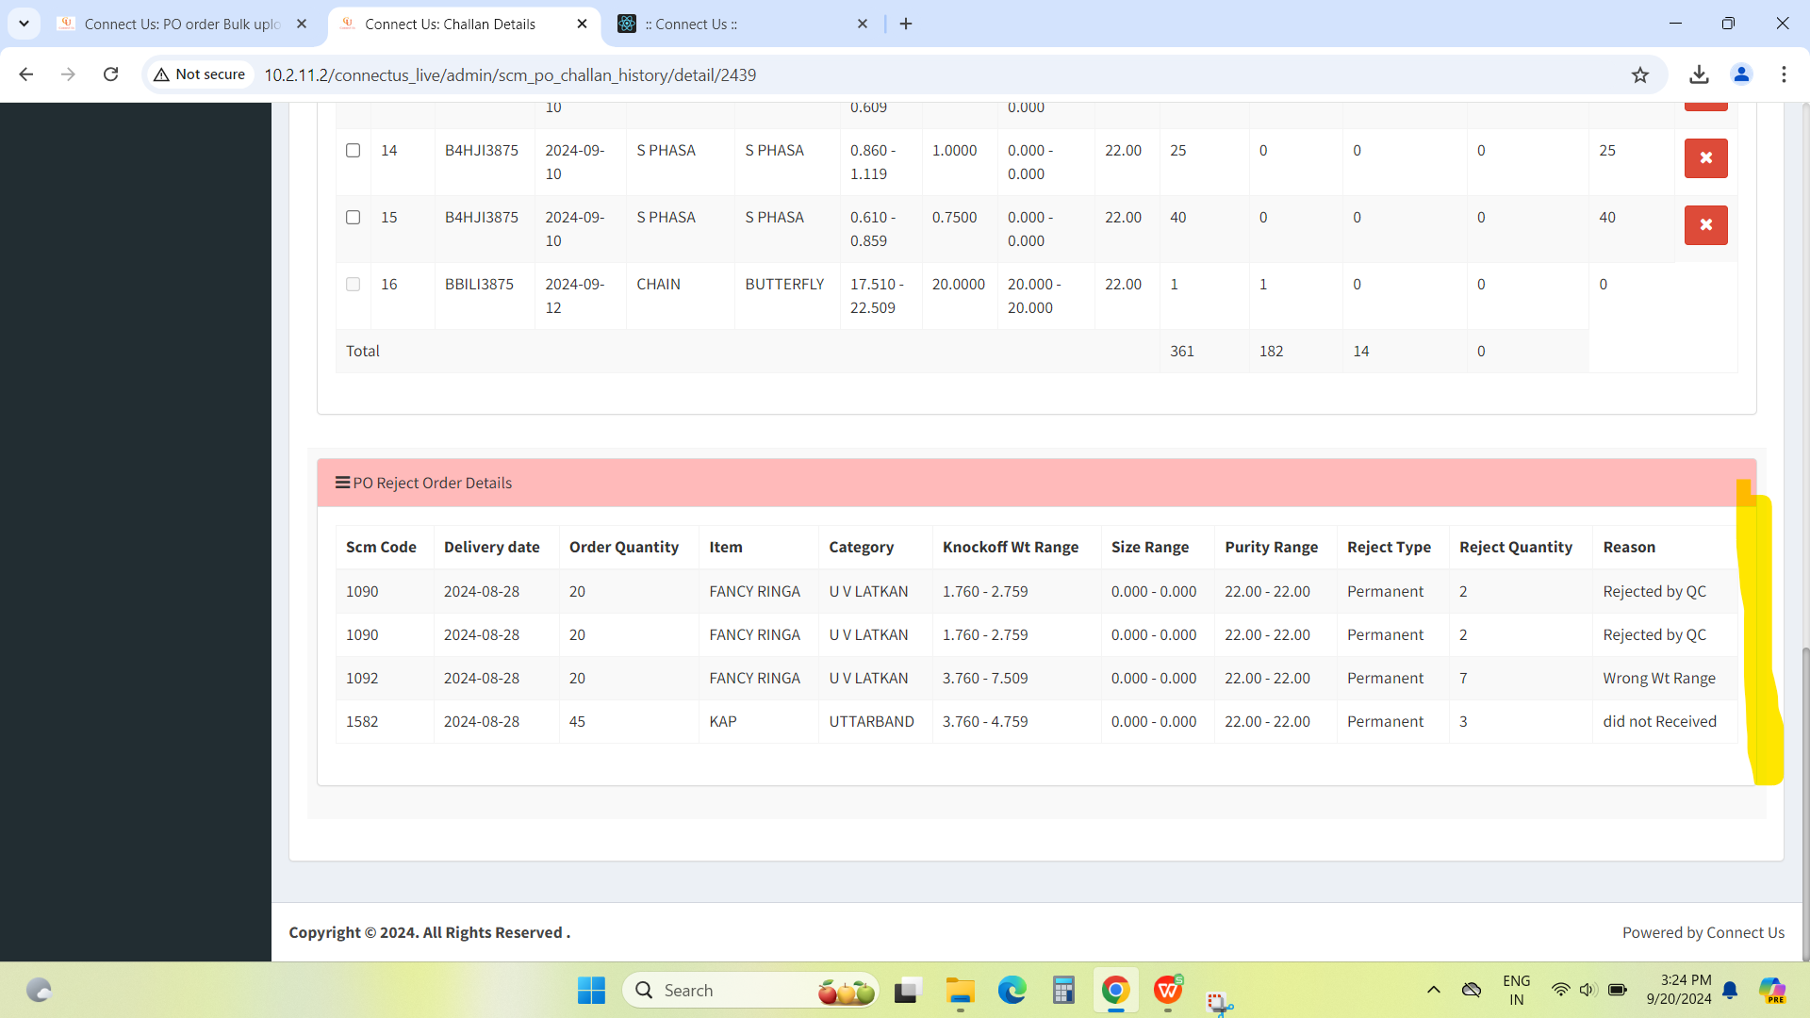Show hidden system tray icons
This screenshot has width=1810, height=1018.
click(x=1433, y=990)
